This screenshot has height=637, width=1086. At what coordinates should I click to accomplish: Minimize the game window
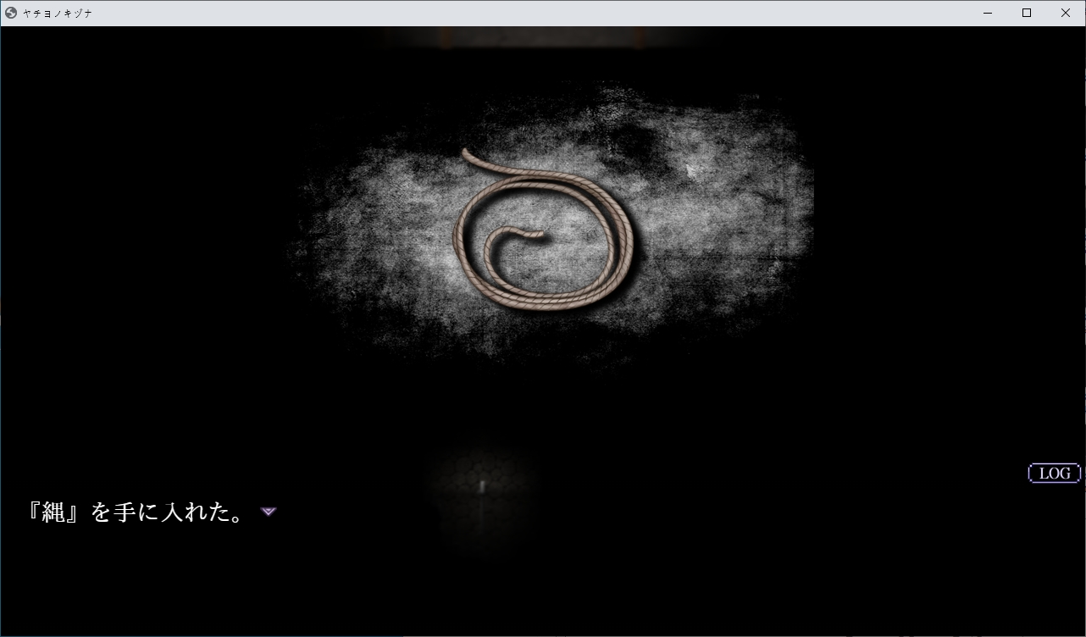988,13
